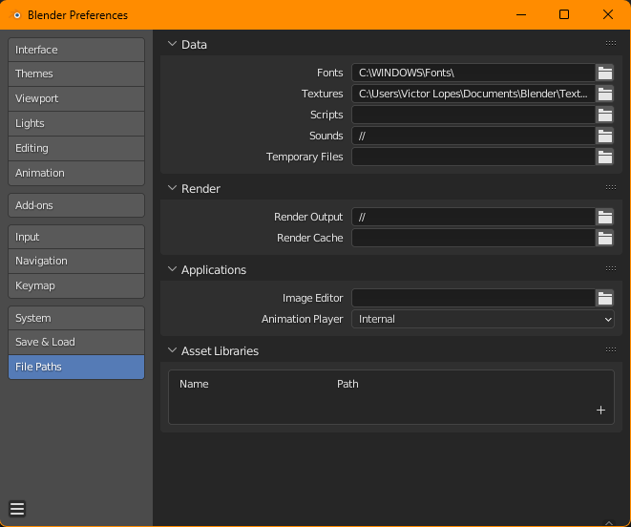Open the hamburger preferences menu

17,509
